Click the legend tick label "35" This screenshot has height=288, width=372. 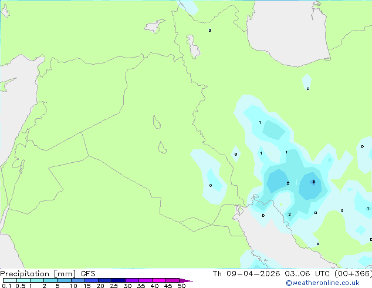141,286
